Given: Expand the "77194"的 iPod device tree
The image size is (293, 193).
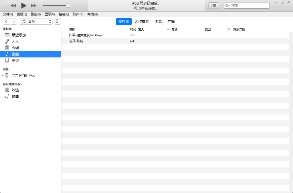Looking at the screenshot, I should coord(3,75).
